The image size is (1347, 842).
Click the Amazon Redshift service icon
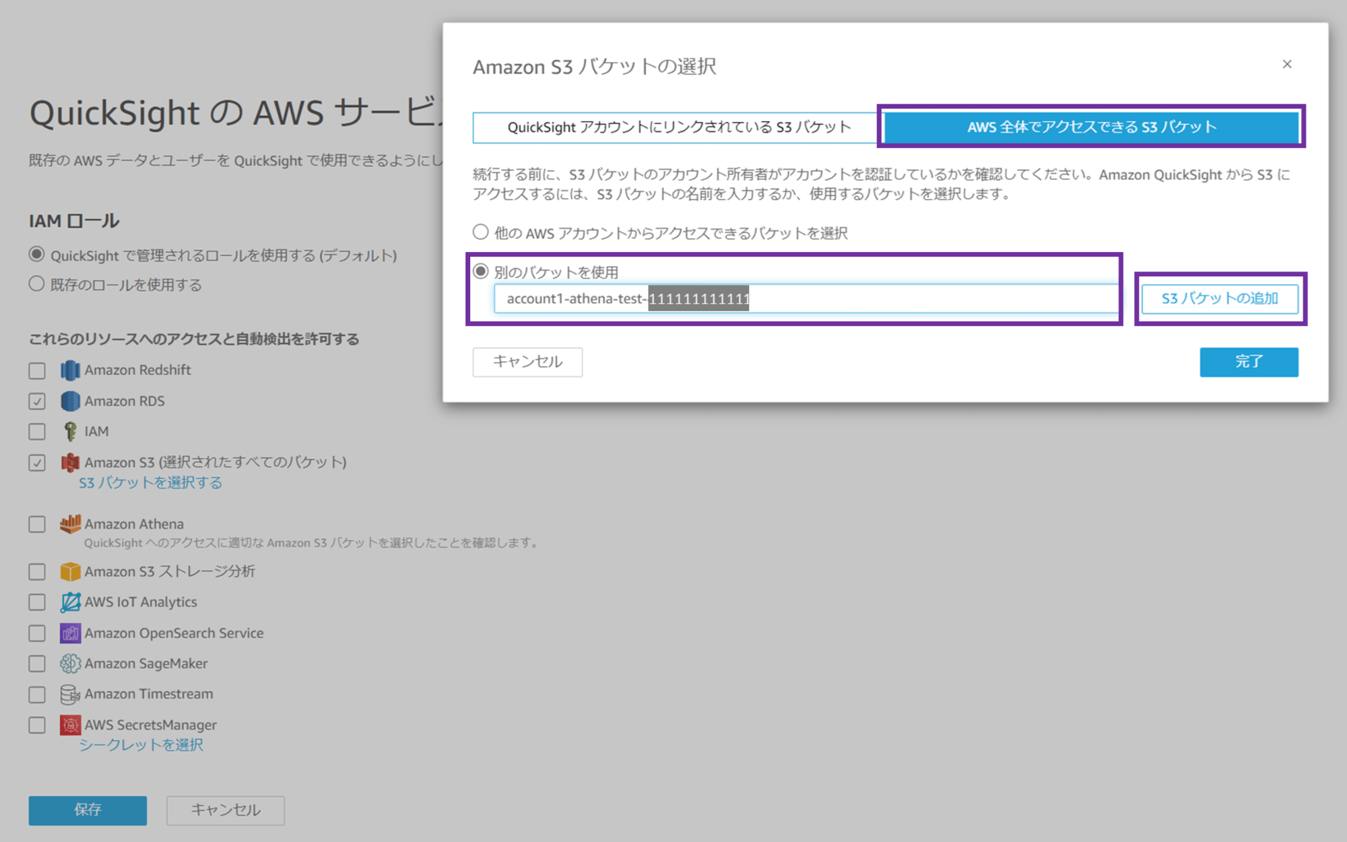coord(70,370)
